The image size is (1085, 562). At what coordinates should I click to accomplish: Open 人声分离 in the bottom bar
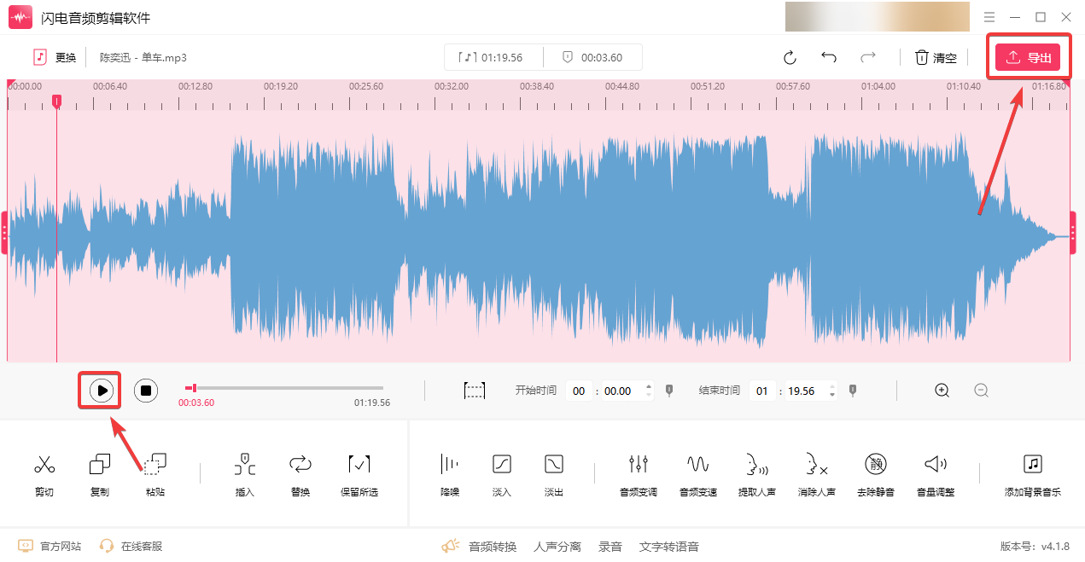pyautogui.click(x=557, y=547)
